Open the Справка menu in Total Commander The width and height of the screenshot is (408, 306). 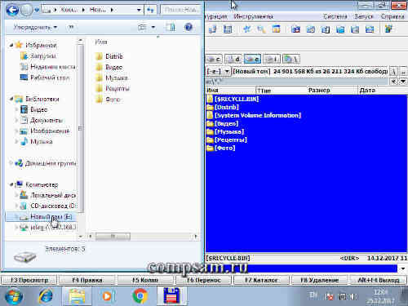coord(392,16)
